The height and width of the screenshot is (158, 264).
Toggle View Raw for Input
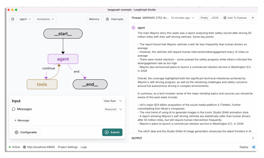110,101
